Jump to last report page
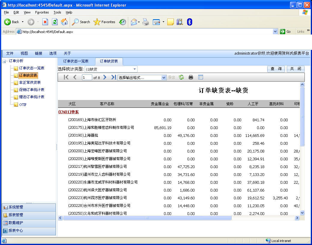312x245 pixels. coord(114,77)
